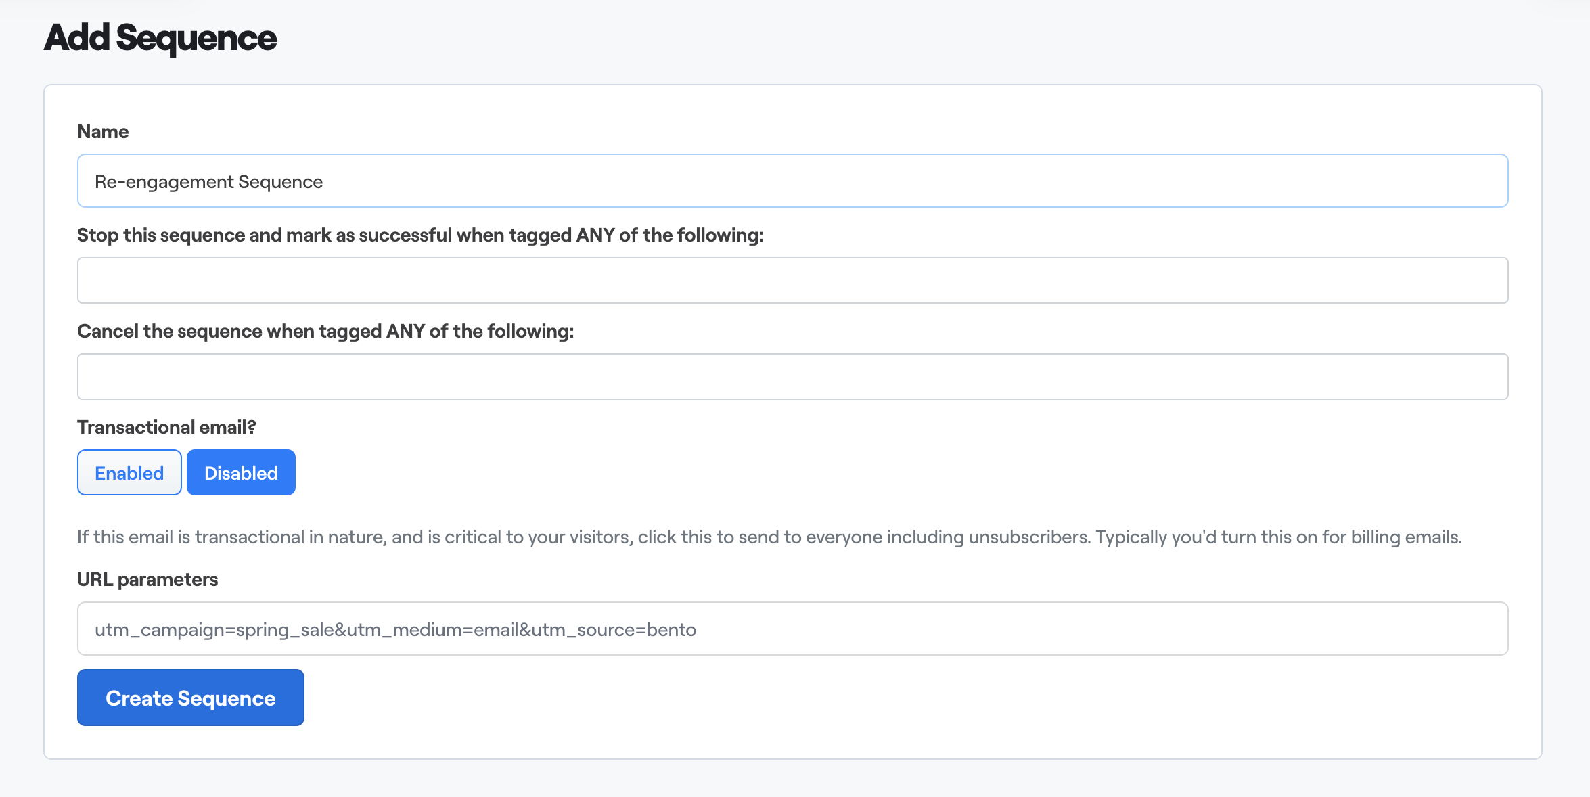This screenshot has height=797, width=1590.
Task: Click the word 'Sequence' in the Name input
Action: (x=280, y=182)
